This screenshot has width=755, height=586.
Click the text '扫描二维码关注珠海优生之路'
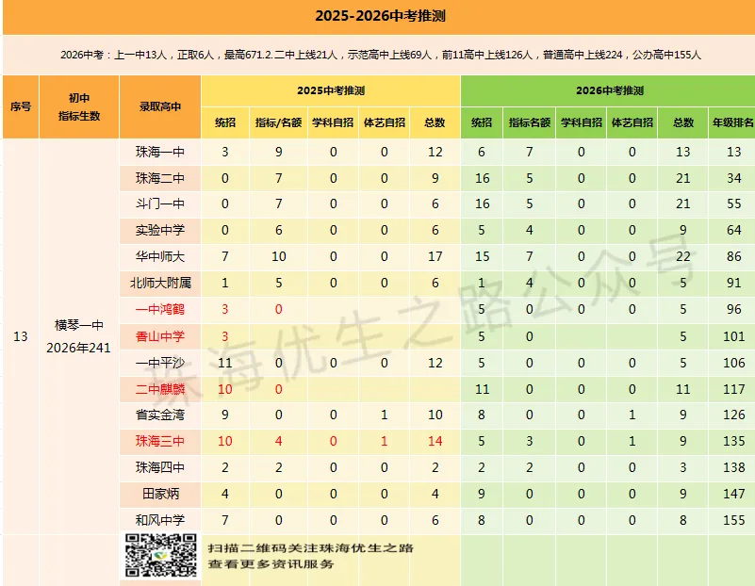point(310,548)
